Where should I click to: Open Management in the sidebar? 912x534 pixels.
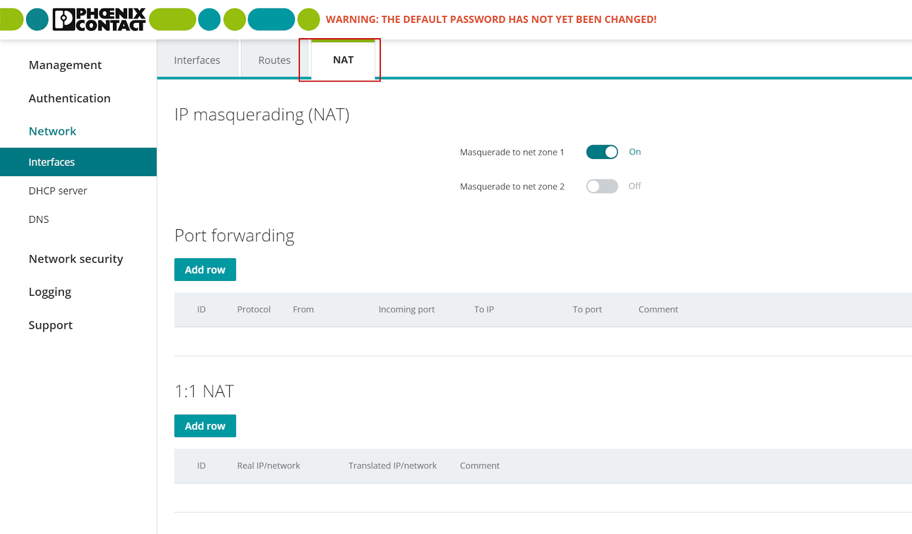pos(65,65)
